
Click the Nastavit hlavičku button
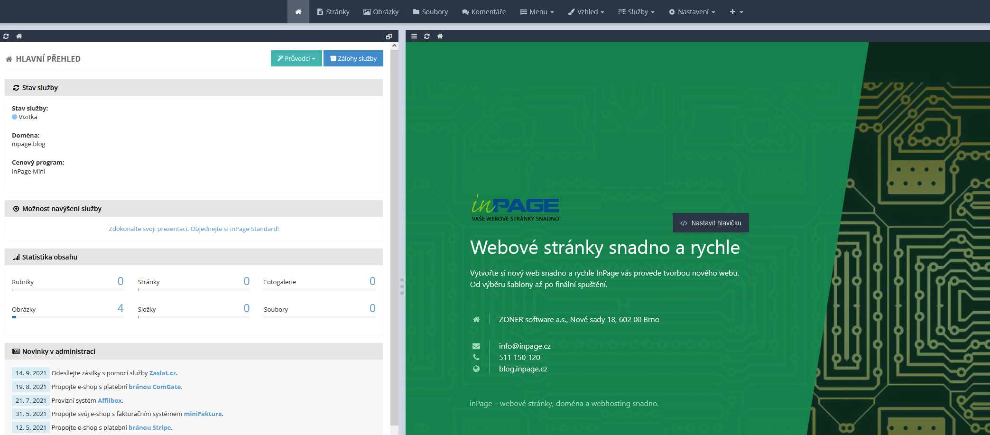(711, 223)
